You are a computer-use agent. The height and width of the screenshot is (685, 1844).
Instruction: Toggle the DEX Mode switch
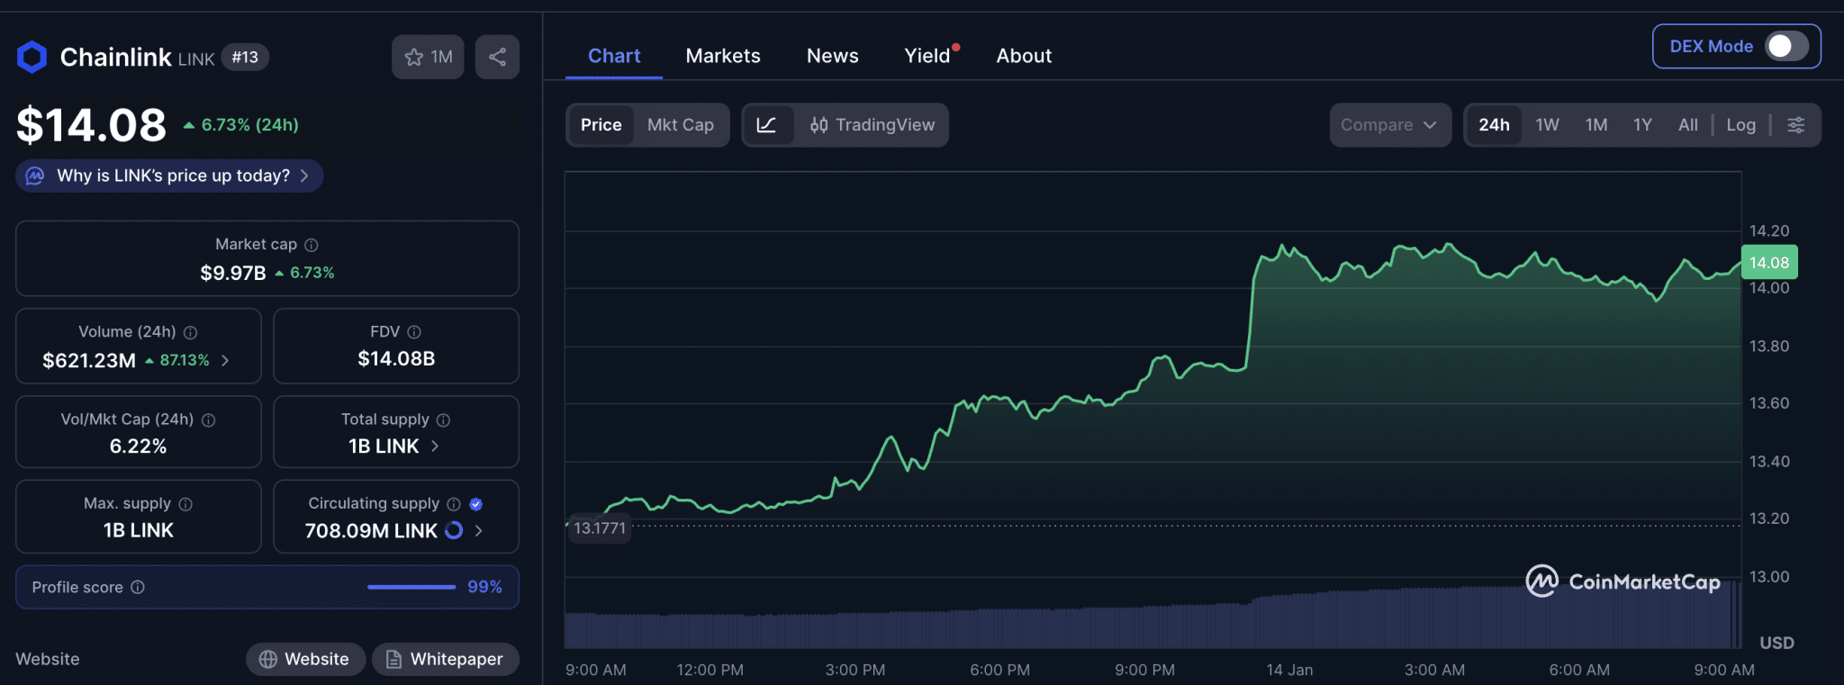tap(1785, 46)
